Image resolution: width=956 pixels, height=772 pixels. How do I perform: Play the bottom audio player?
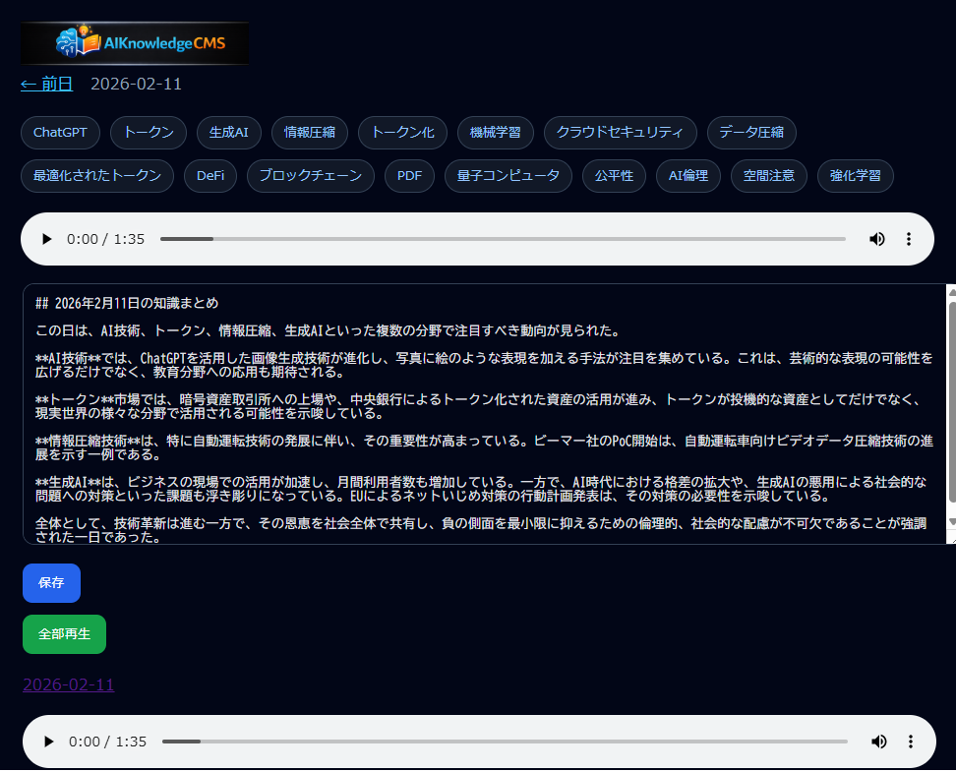tap(48, 742)
